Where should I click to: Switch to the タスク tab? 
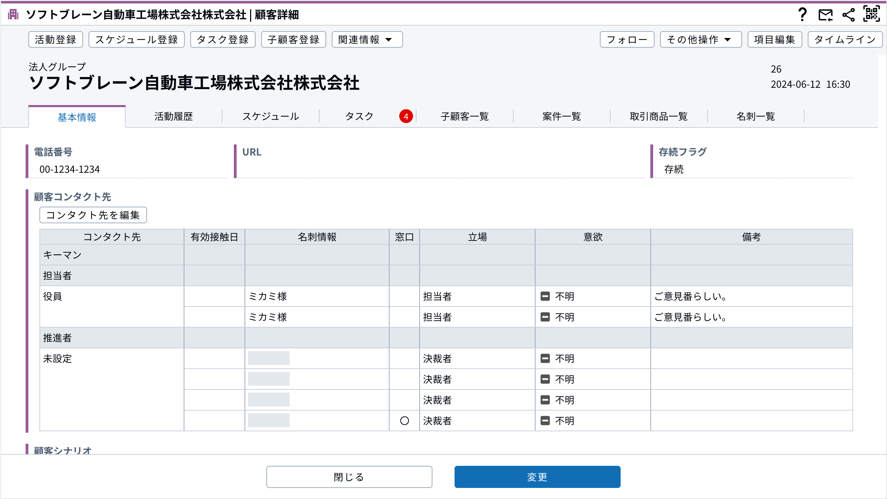point(359,116)
